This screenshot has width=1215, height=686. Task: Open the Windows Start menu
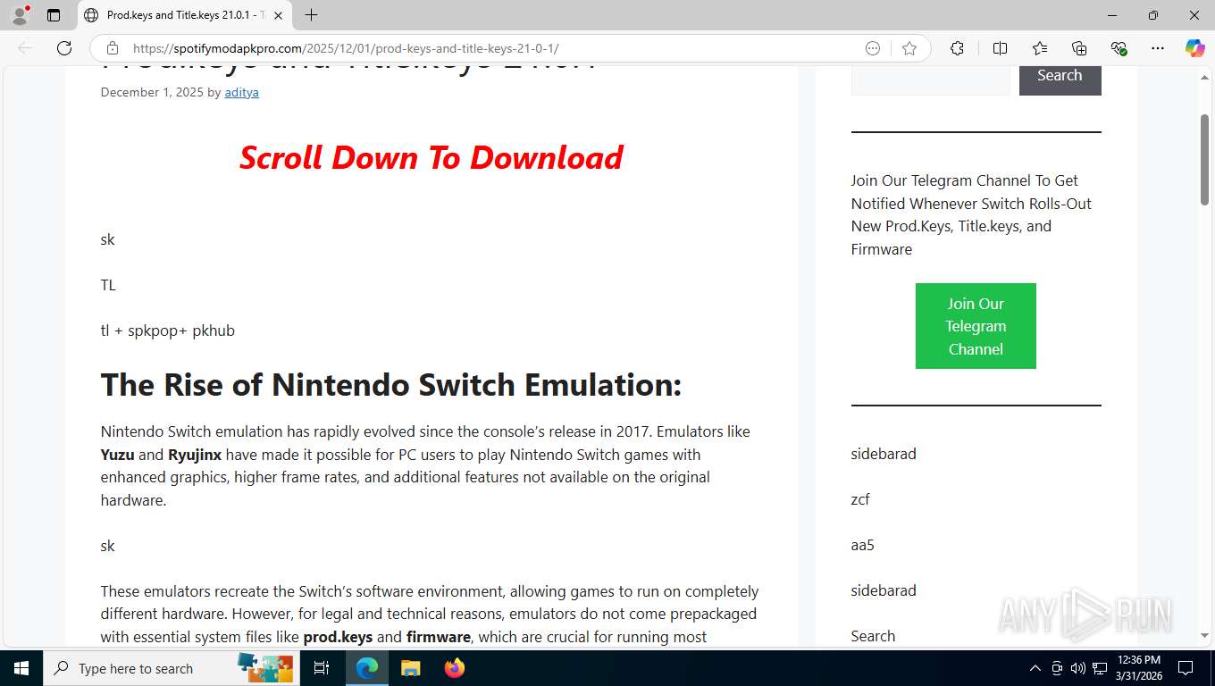click(21, 668)
